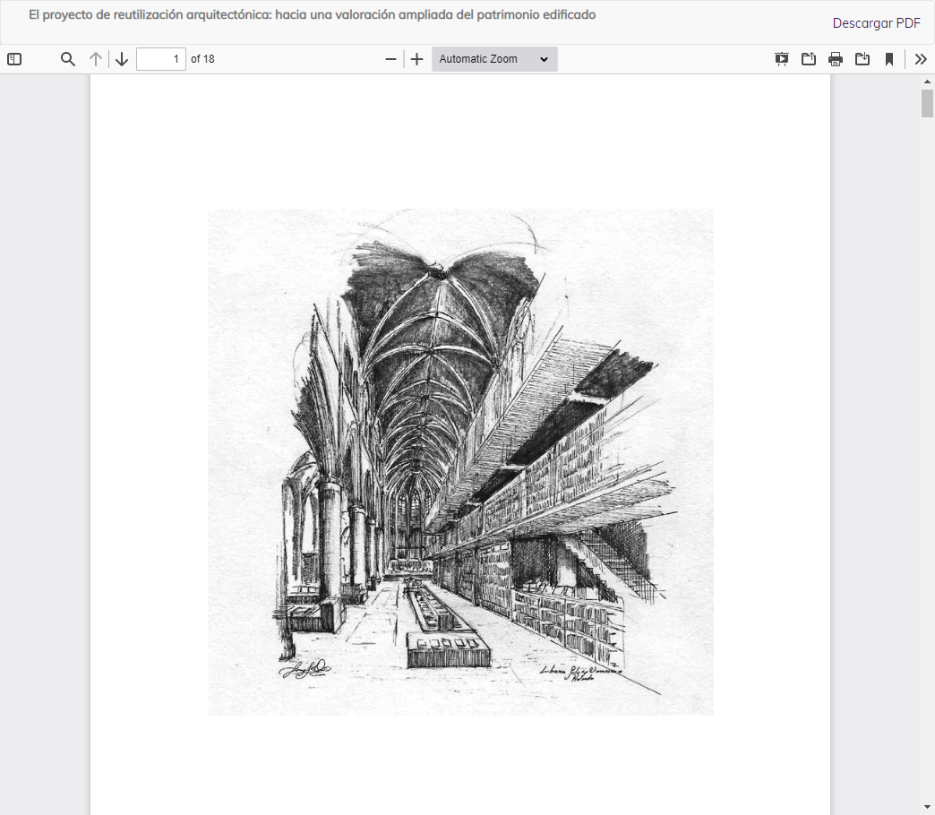Viewport: 935px width, 815px height.
Task: Click the article title heading text
Action: point(312,15)
